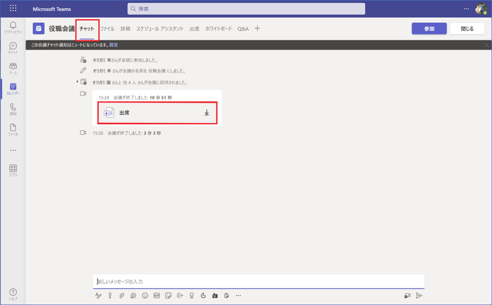Image resolution: width=492 pixels, height=305 pixels.
Task: Open Teams from the left sidebar
Action: pos(13,68)
